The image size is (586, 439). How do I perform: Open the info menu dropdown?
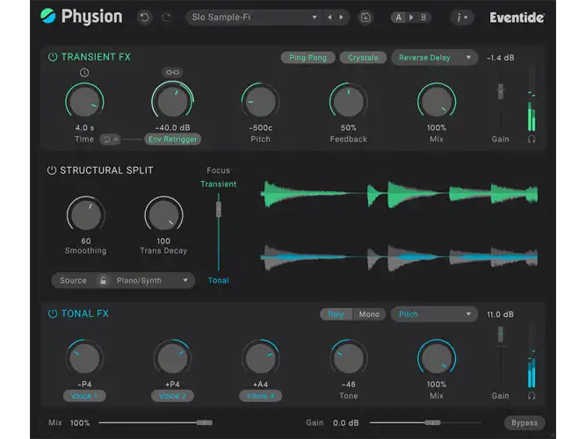point(462,18)
